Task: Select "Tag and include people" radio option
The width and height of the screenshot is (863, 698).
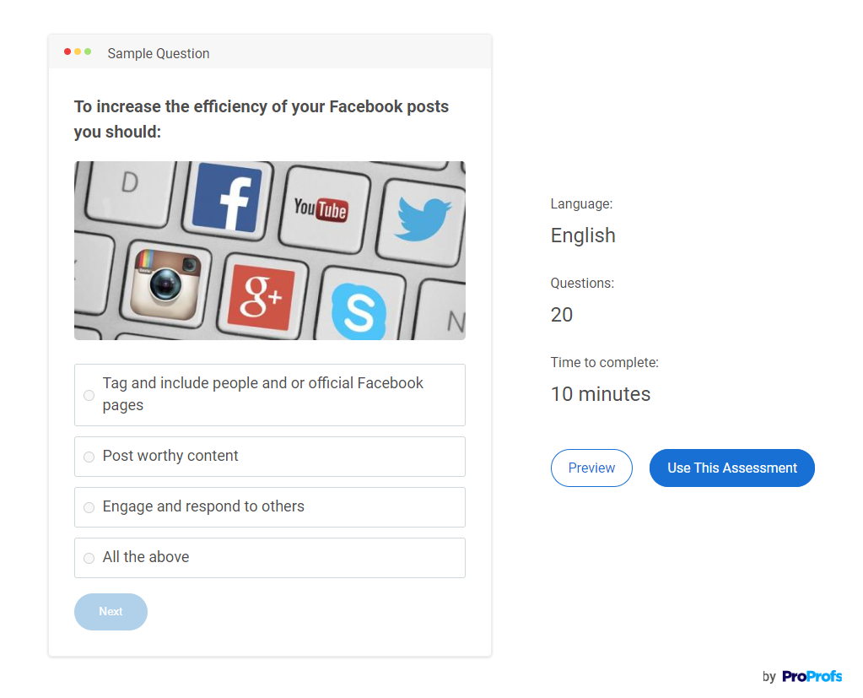Action: (89, 395)
